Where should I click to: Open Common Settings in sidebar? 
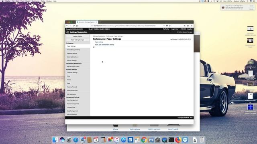click(72, 73)
